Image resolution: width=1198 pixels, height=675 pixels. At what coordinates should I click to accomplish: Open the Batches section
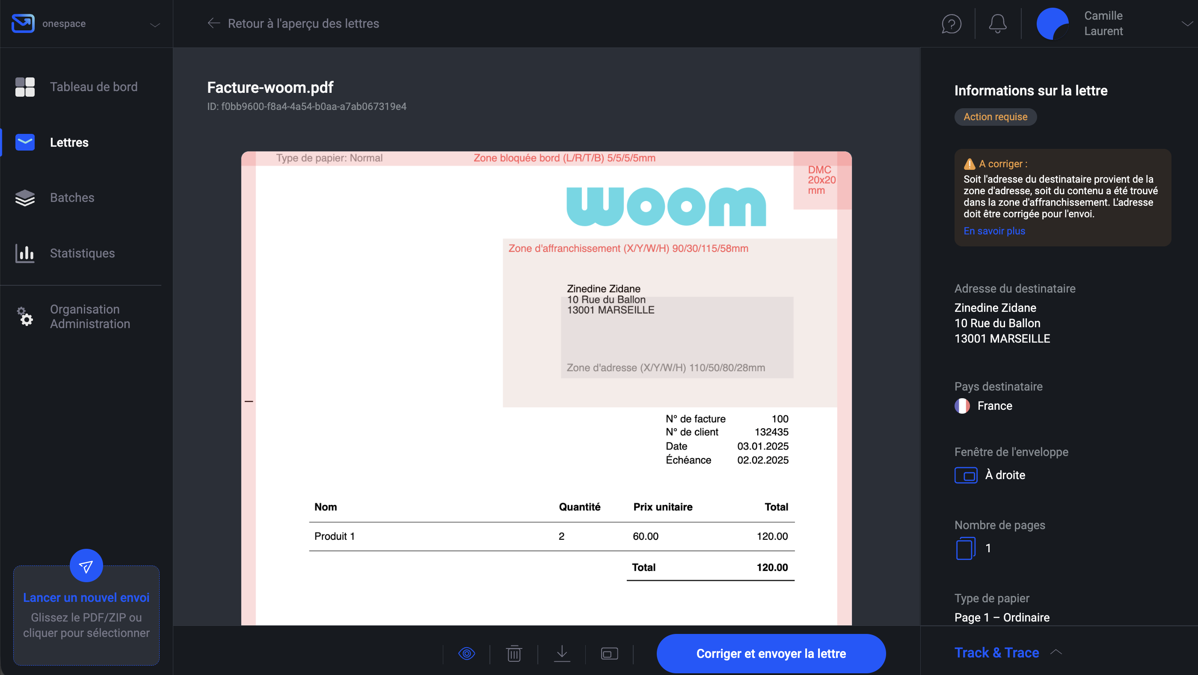click(x=25, y=198)
